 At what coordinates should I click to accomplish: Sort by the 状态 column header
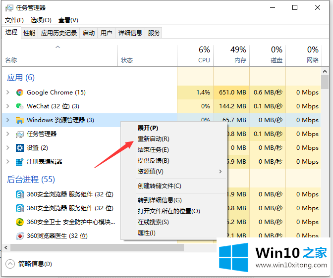pyautogui.click(x=147, y=56)
